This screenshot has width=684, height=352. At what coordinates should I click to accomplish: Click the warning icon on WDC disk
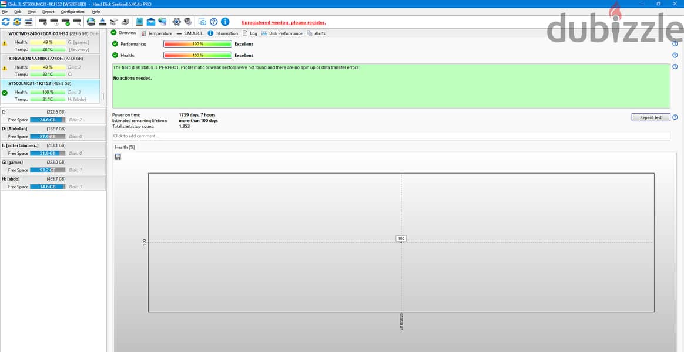5,43
